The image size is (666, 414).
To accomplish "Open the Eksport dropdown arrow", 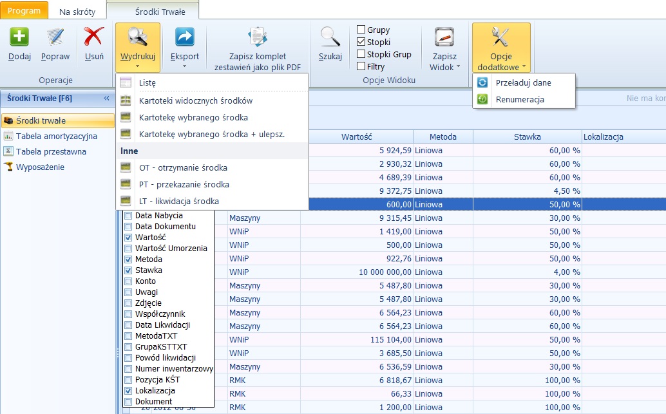I will [184, 66].
